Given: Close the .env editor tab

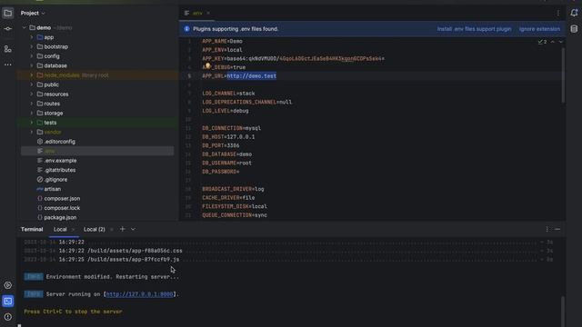Looking at the screenshot, I should tap(208, 13).
